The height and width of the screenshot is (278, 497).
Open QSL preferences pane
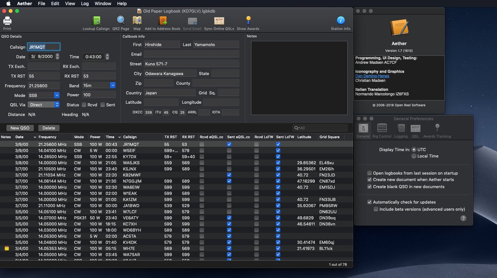click(x=415, y=128)
